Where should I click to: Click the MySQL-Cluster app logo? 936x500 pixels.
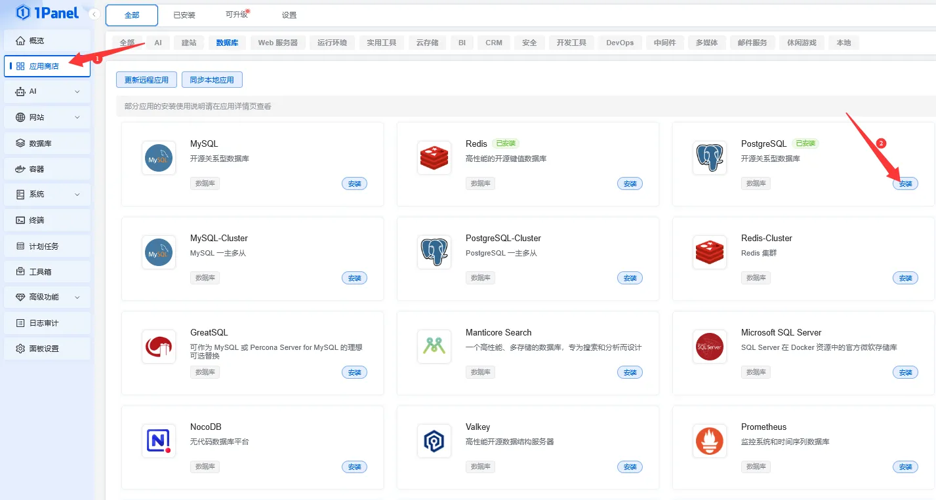tap(159, 252)
